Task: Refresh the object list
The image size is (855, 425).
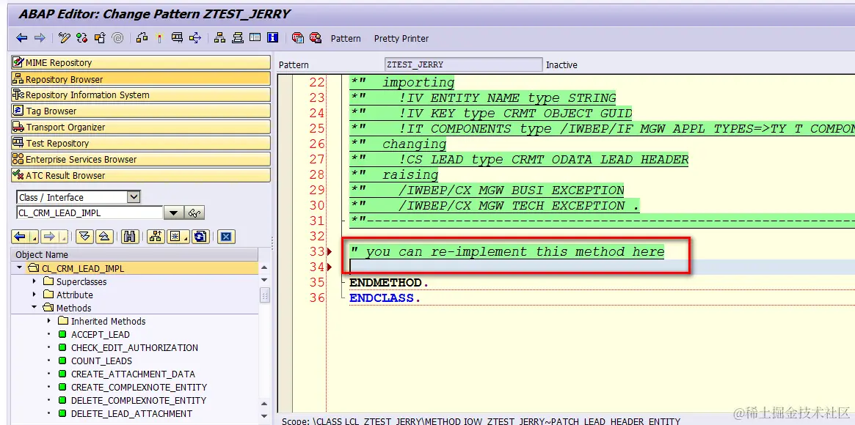Action: pyautogui.click(x=200, y=237)
